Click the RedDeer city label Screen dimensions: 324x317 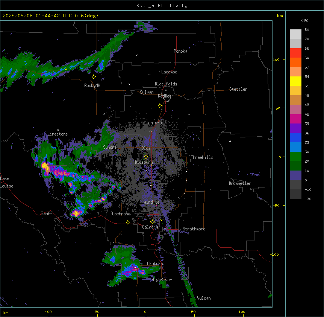165,96
